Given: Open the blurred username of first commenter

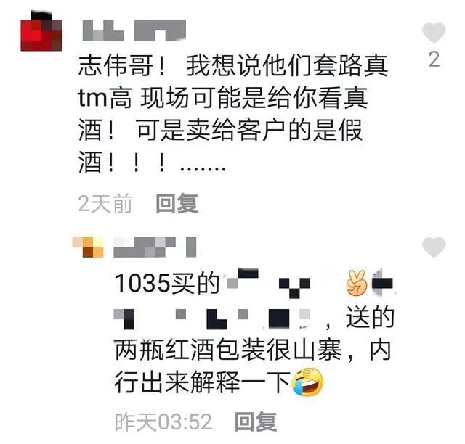Looking at the screenshot, I should (x=134, y=30).
